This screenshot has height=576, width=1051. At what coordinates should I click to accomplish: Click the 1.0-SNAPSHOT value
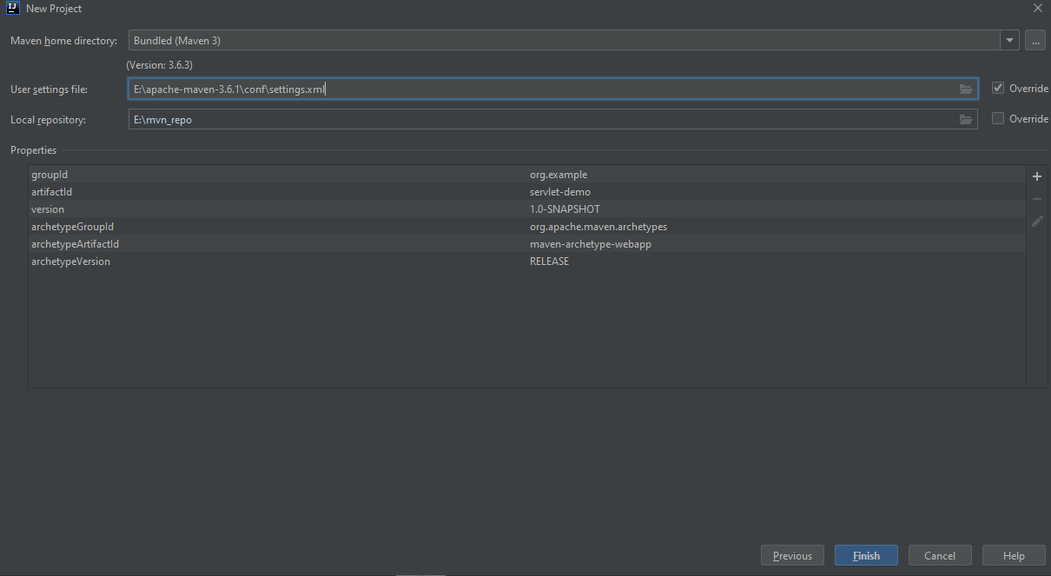tap(565, 209)
